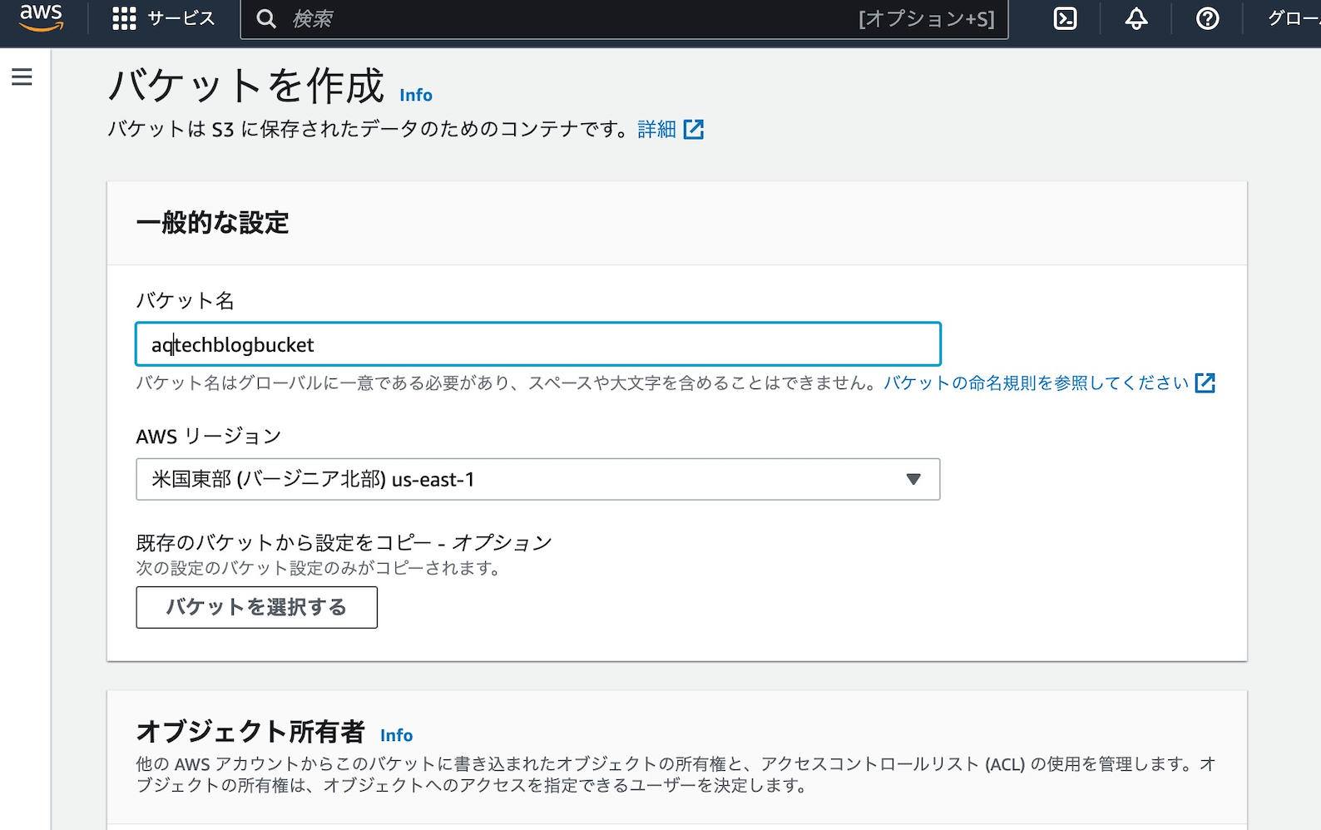Click external link icon after naming rules link
This screenshot has width=1321, height=830.
[1205, 383]
